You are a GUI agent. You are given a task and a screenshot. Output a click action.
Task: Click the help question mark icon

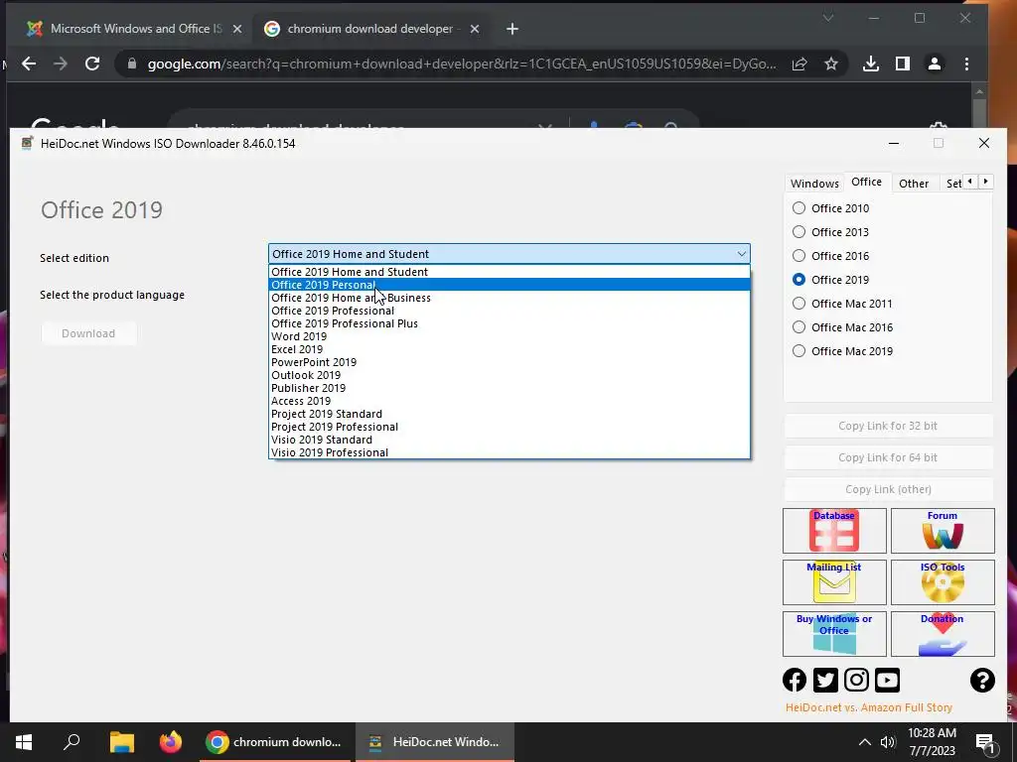click(x=982, y=680)
